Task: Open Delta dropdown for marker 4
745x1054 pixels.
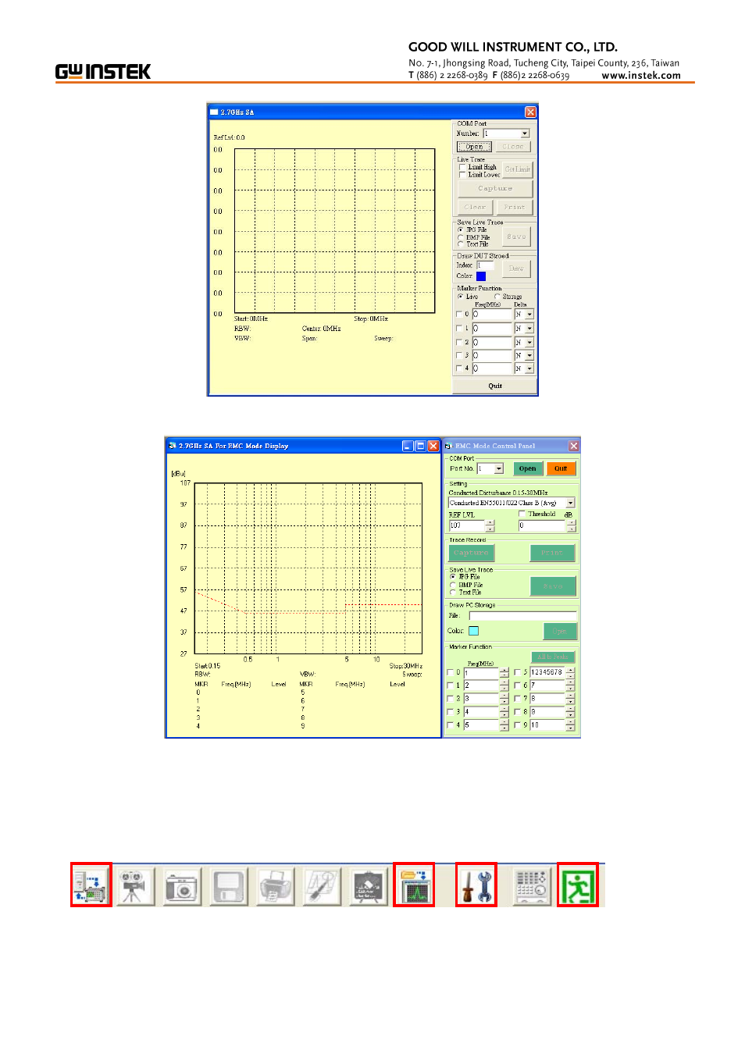Action: [529, 369]
